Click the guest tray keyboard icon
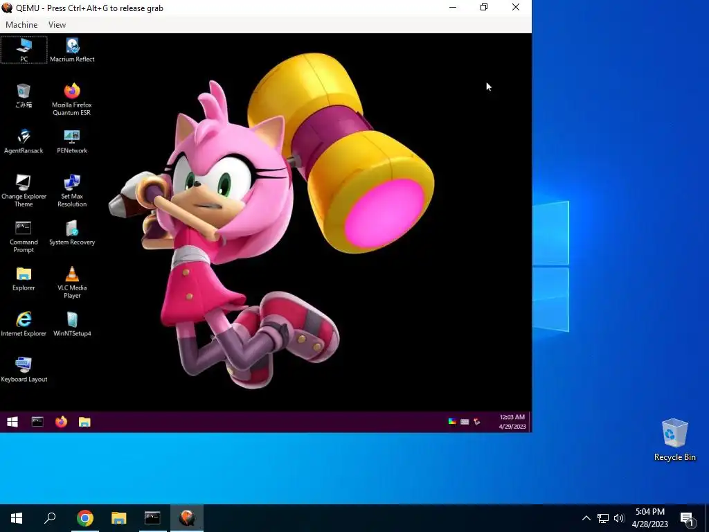 (465, 422)
